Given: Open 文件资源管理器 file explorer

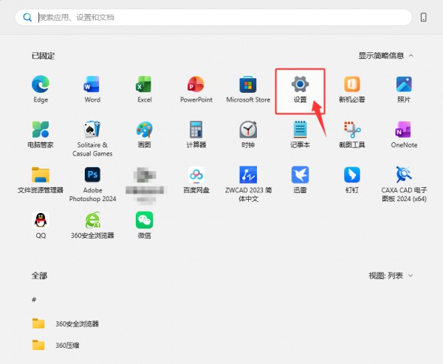Looking at the screenshot, I should (x=41, y=180).
